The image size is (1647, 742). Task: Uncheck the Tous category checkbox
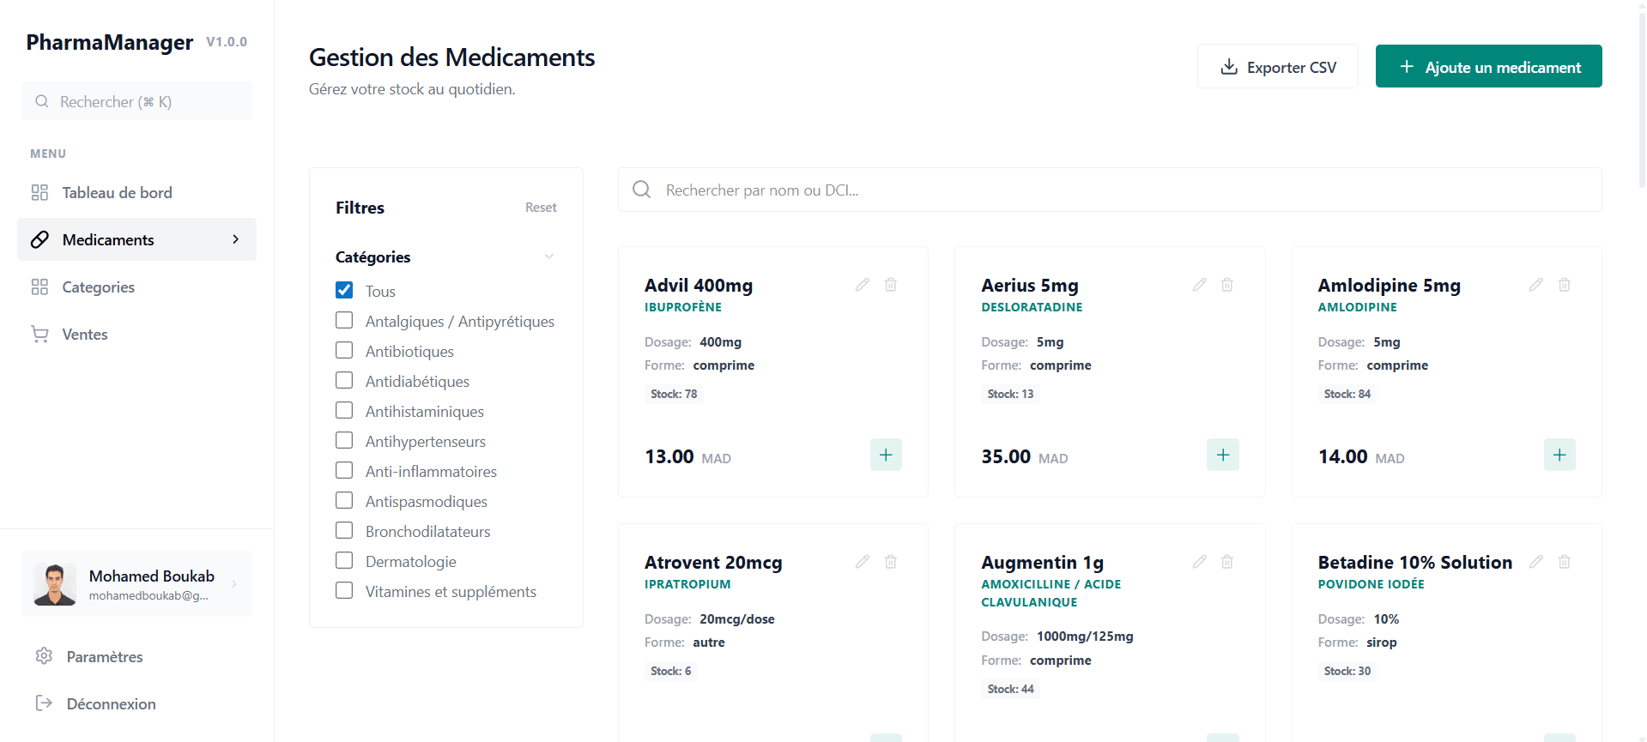(x=344, y=290)
